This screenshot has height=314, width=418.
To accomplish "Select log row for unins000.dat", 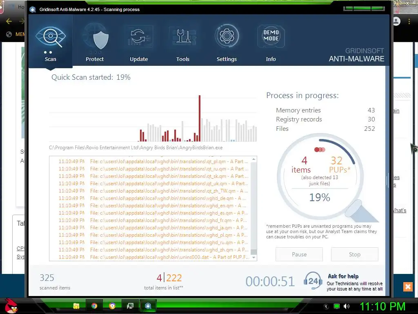I will tap(153, 257).
